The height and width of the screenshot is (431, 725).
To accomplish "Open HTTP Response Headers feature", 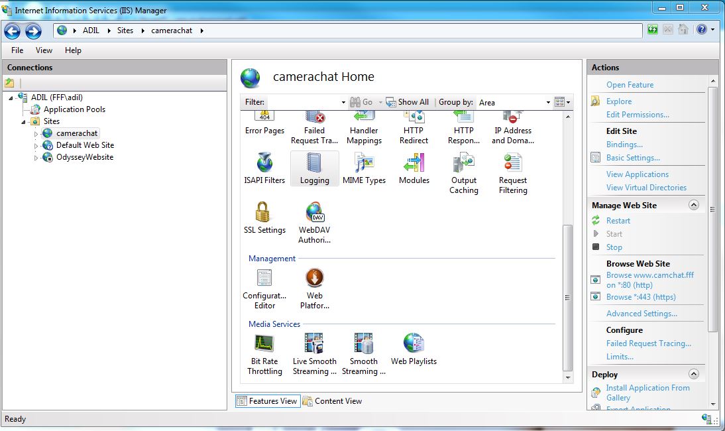I will coord(463,128).
